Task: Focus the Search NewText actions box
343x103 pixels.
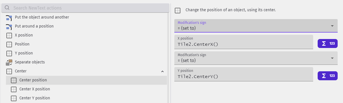Action: point(85,8)
